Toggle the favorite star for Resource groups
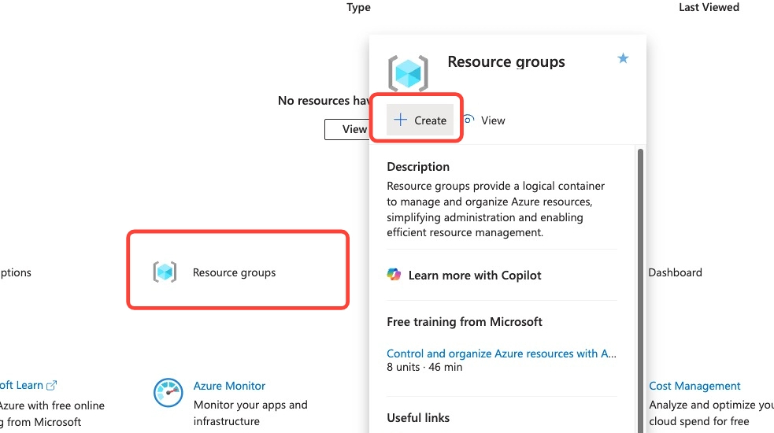Image resolution: width=774 pixels, height=433 pixels. 623,59
